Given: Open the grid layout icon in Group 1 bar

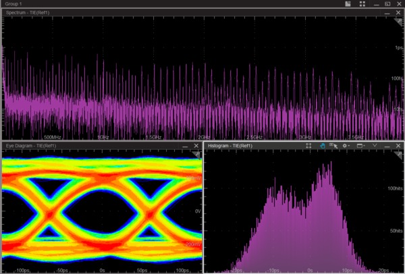Looking at the screenshot, I should click(362, 4).
